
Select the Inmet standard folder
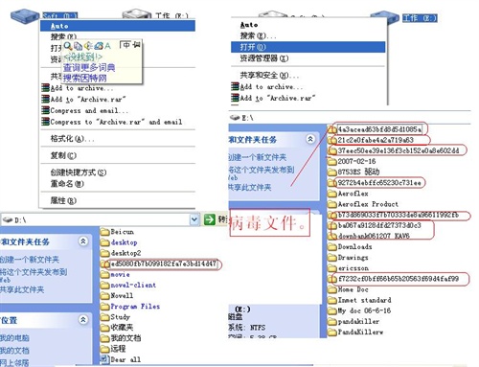[364, 300]
